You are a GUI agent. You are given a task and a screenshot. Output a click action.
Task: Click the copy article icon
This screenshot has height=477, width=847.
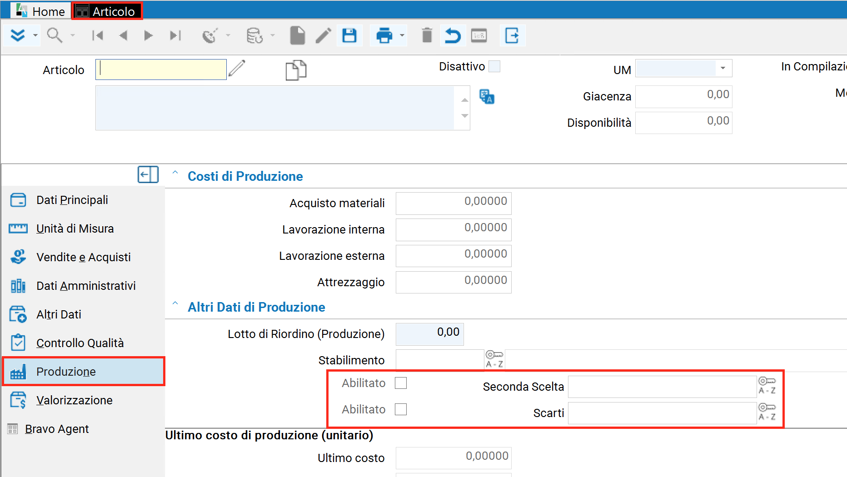pyautogui.click(x=296, y=70)
